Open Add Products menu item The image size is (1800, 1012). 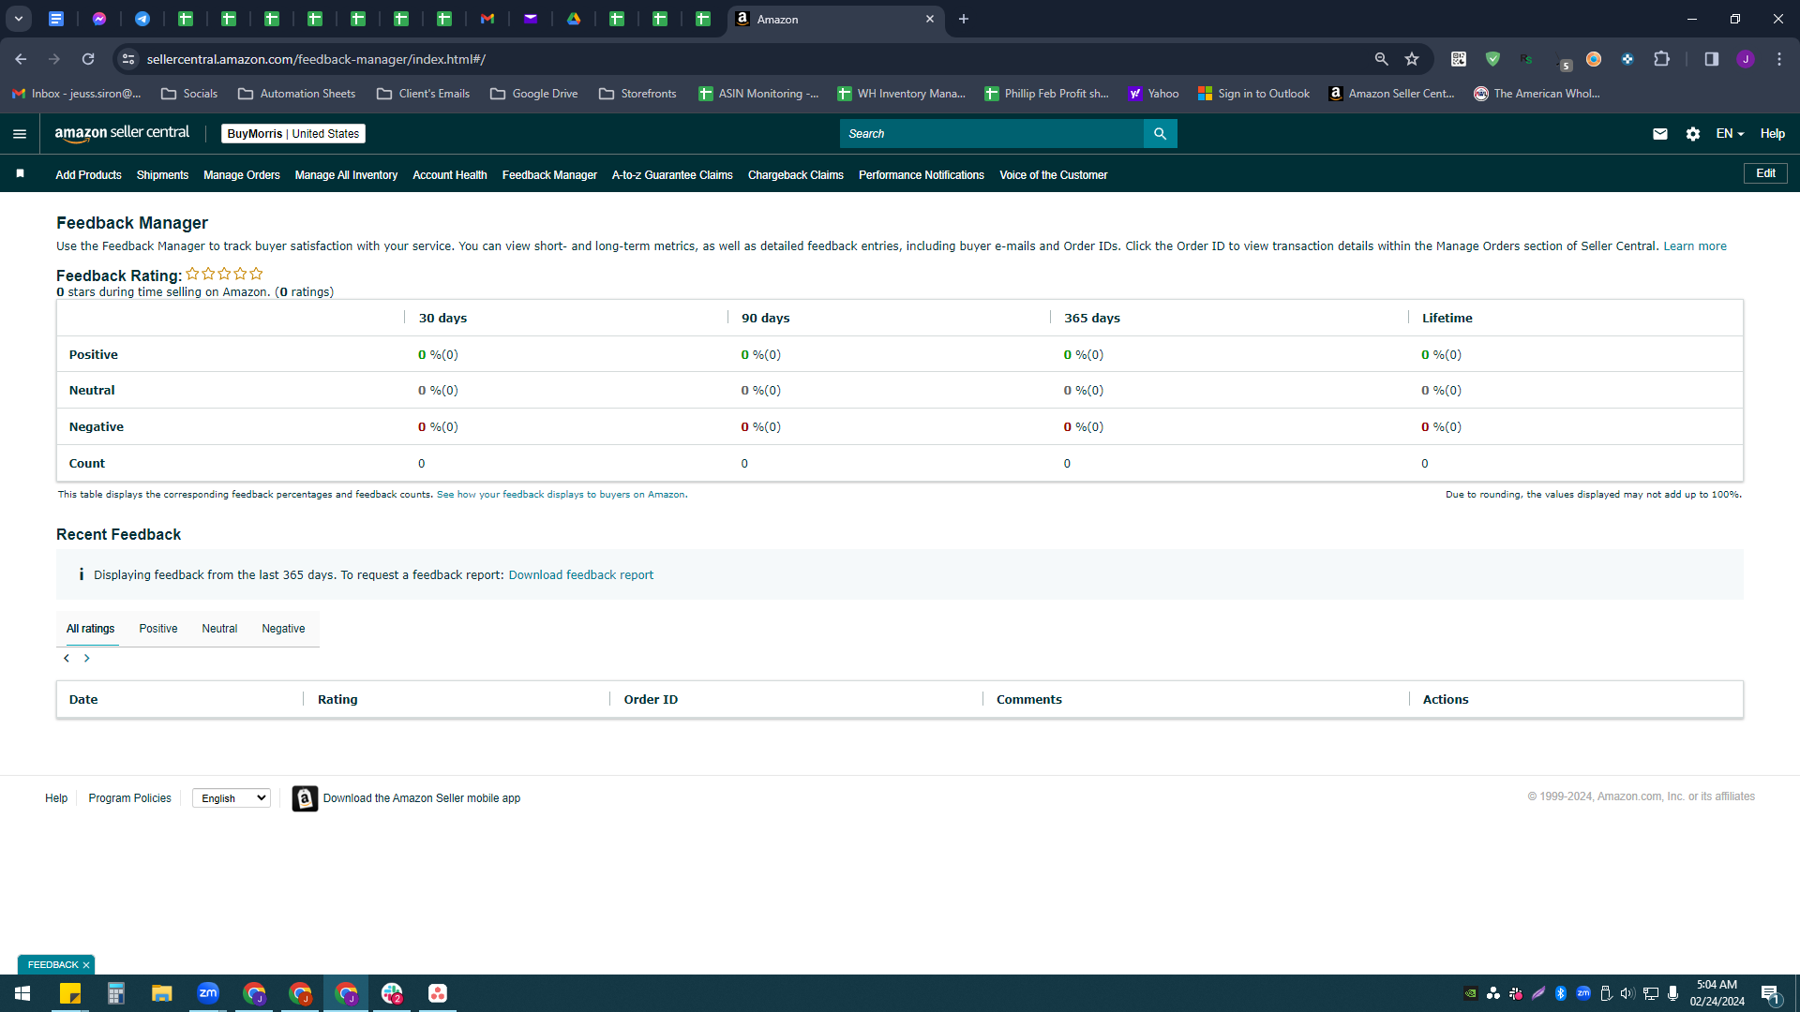click(x=88, y=175)
